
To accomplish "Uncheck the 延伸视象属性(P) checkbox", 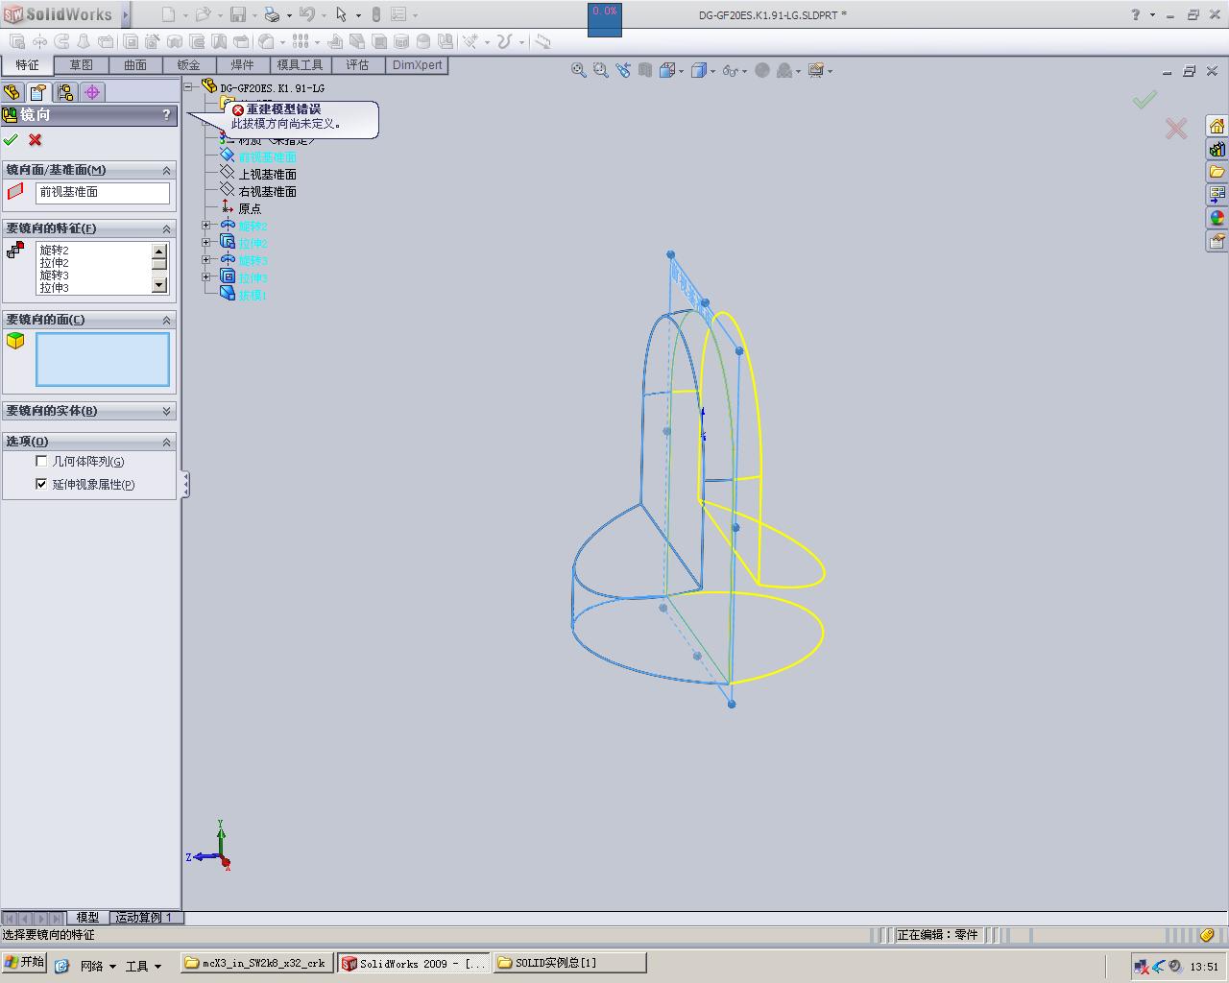I will coord(41,484).
